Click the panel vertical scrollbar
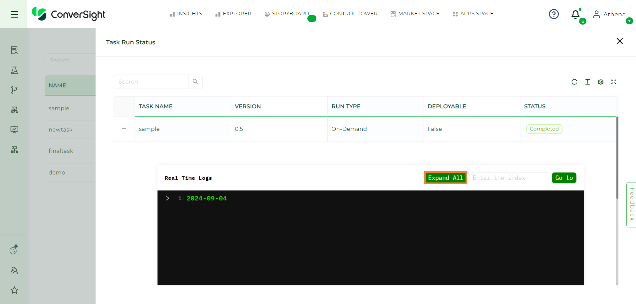The width and height of the screenshot is (636, 304). pyautogui.click(x=617, y=158)
